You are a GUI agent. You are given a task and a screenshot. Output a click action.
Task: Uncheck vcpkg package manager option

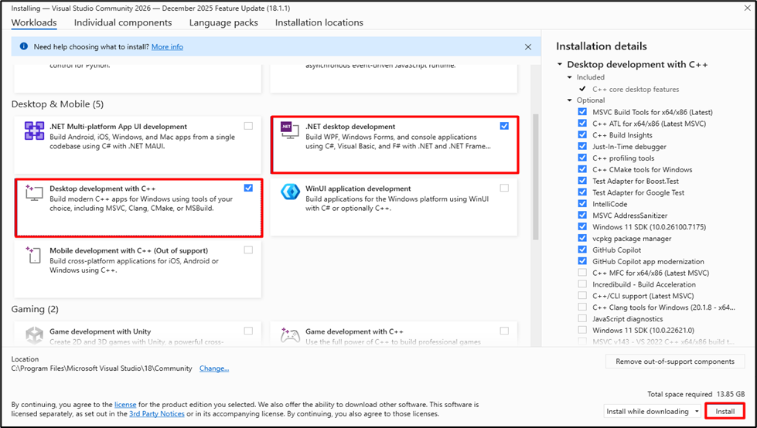click(x=582, y=238)
